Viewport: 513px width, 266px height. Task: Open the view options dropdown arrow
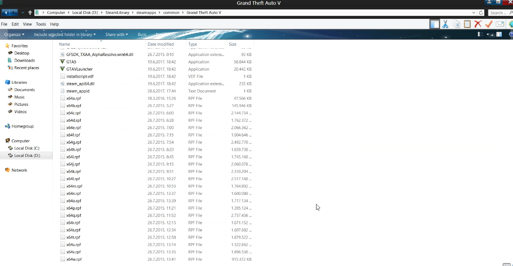(488, 34)
